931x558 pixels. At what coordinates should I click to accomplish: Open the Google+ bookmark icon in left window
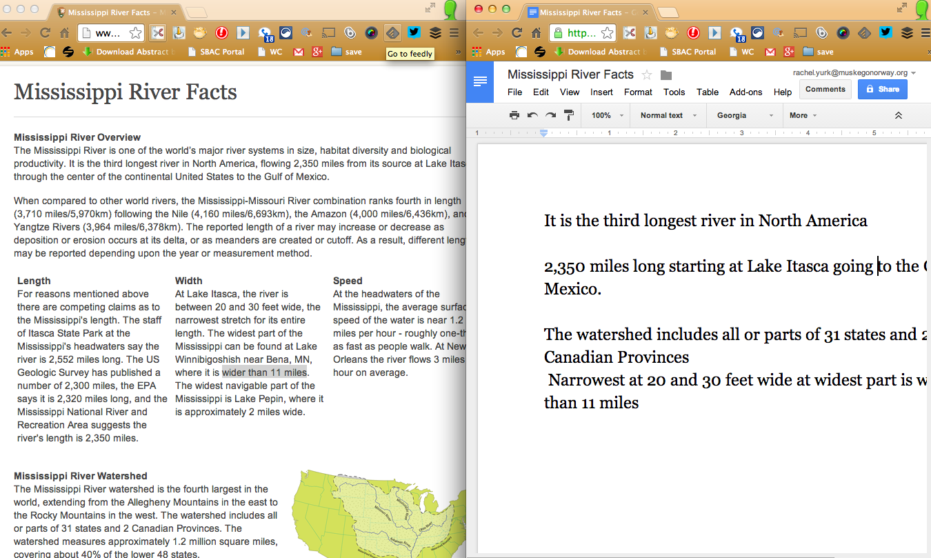coord(317,52)
